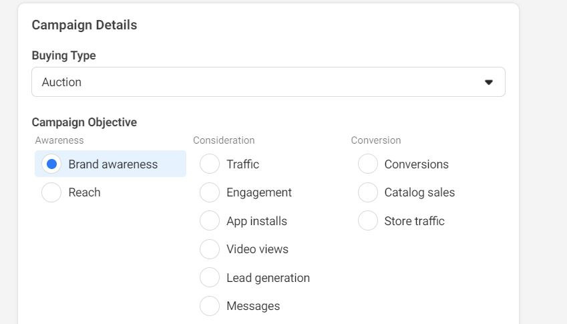Image resolution: width=567 pixels, height=324 pixels.
Task: Click the Buying Type dropdown arrow
Action: coord(488,82)
